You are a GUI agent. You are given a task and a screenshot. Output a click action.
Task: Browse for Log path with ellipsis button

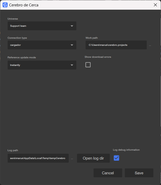point(72,159)
